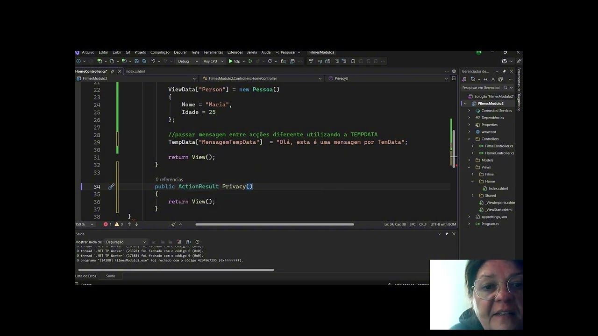
Task: Open the Debug configuration dropdown
Action: pyautogui.click(x=188, y=61)
